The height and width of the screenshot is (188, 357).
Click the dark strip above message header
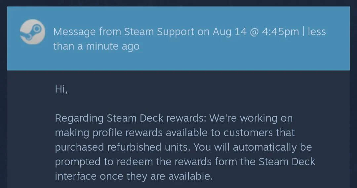click(x=178, y=3)
